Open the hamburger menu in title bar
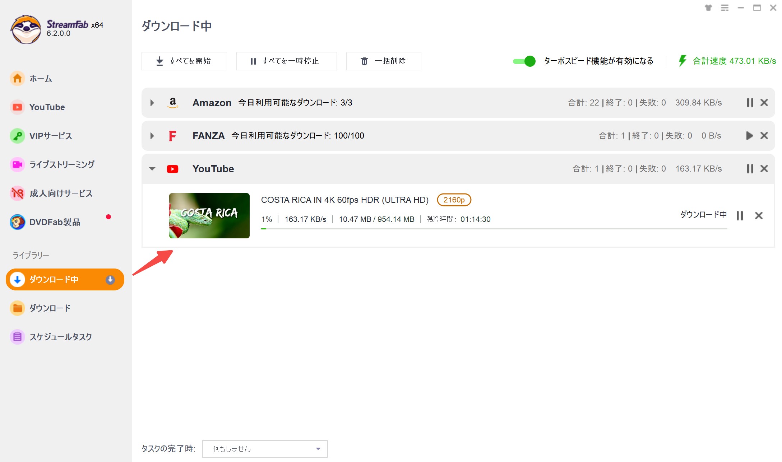Viewport: 782px width, 462px height. 725,8
